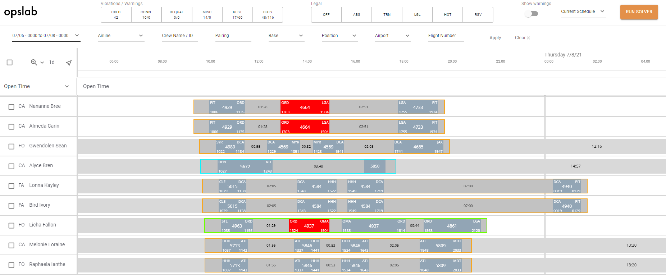Image resolution: width=666 pixels, height=275 pixels.
Task: Expand the Airport filter dropdown
Action: coord(393,36)
